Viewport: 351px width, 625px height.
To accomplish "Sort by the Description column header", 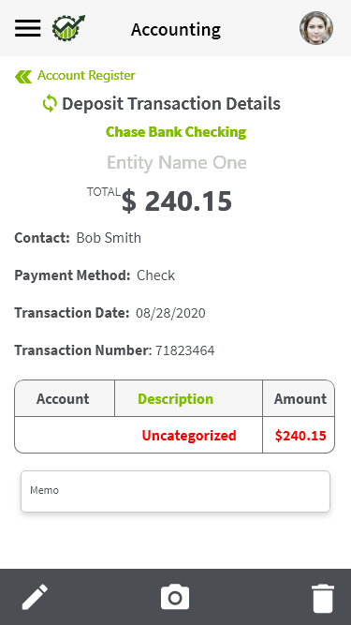I will coord(176,399).
